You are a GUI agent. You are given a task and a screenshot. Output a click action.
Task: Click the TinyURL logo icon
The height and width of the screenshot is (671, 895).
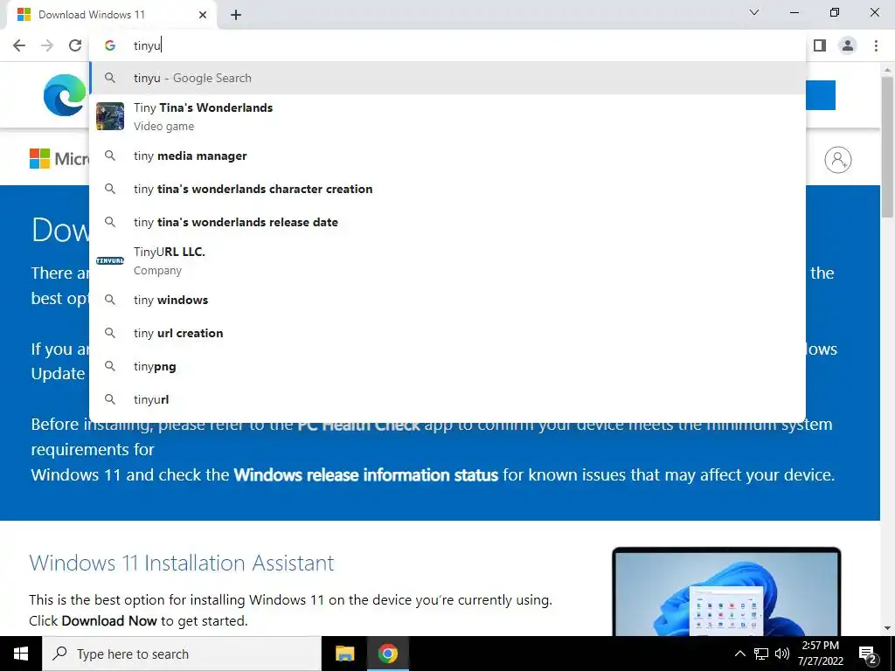[x=110, y=260]
